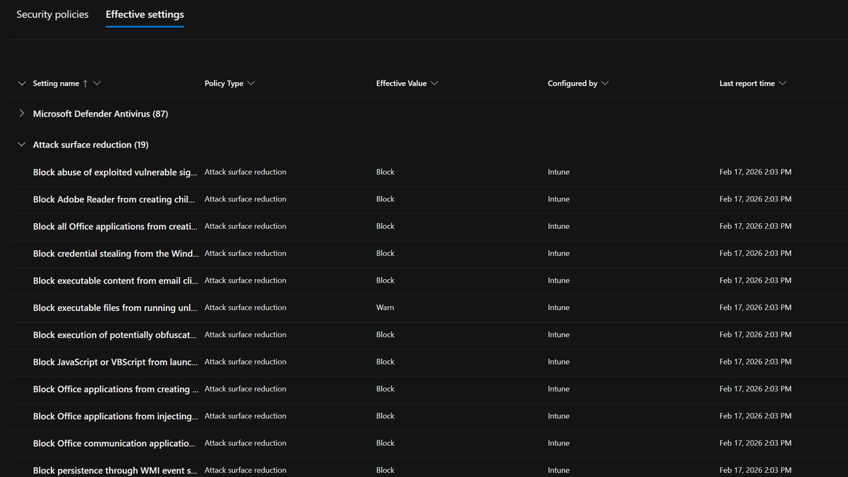Image resolution: width=848 pixels, height=477 pixels.
Task: Click setting 'Block Office applications from injecting...'
Action: pos(116,416)
